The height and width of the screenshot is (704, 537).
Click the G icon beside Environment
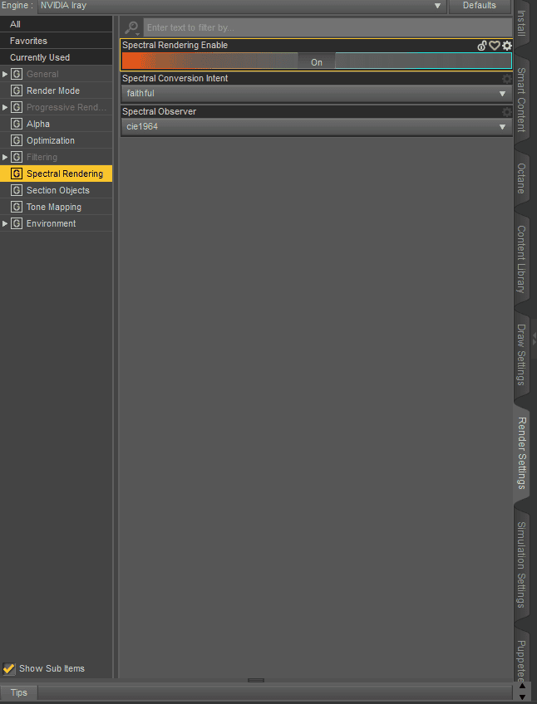17,223
